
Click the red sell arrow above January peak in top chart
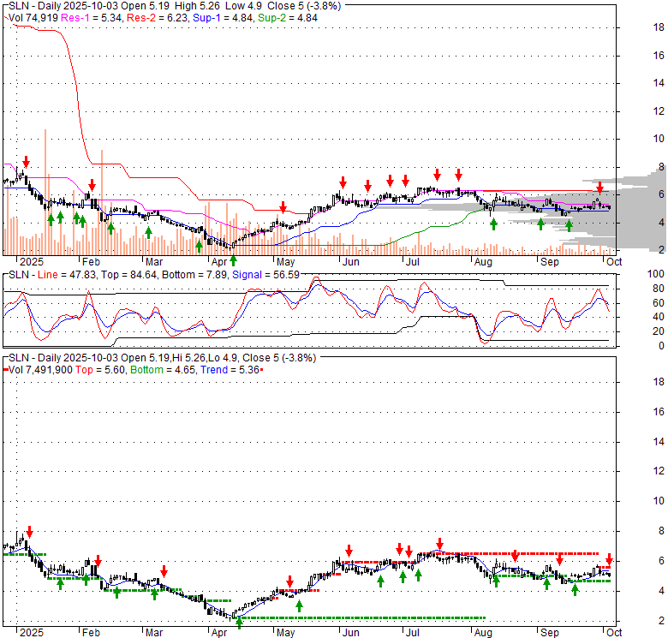[x=27, y=162]
